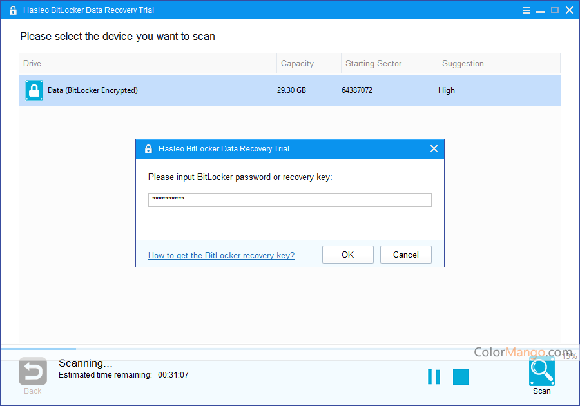Image resolution: width=580 pixels, height=406 pixels.
Task: Go back using the Back arrow icon
Action: click(32, 372)
